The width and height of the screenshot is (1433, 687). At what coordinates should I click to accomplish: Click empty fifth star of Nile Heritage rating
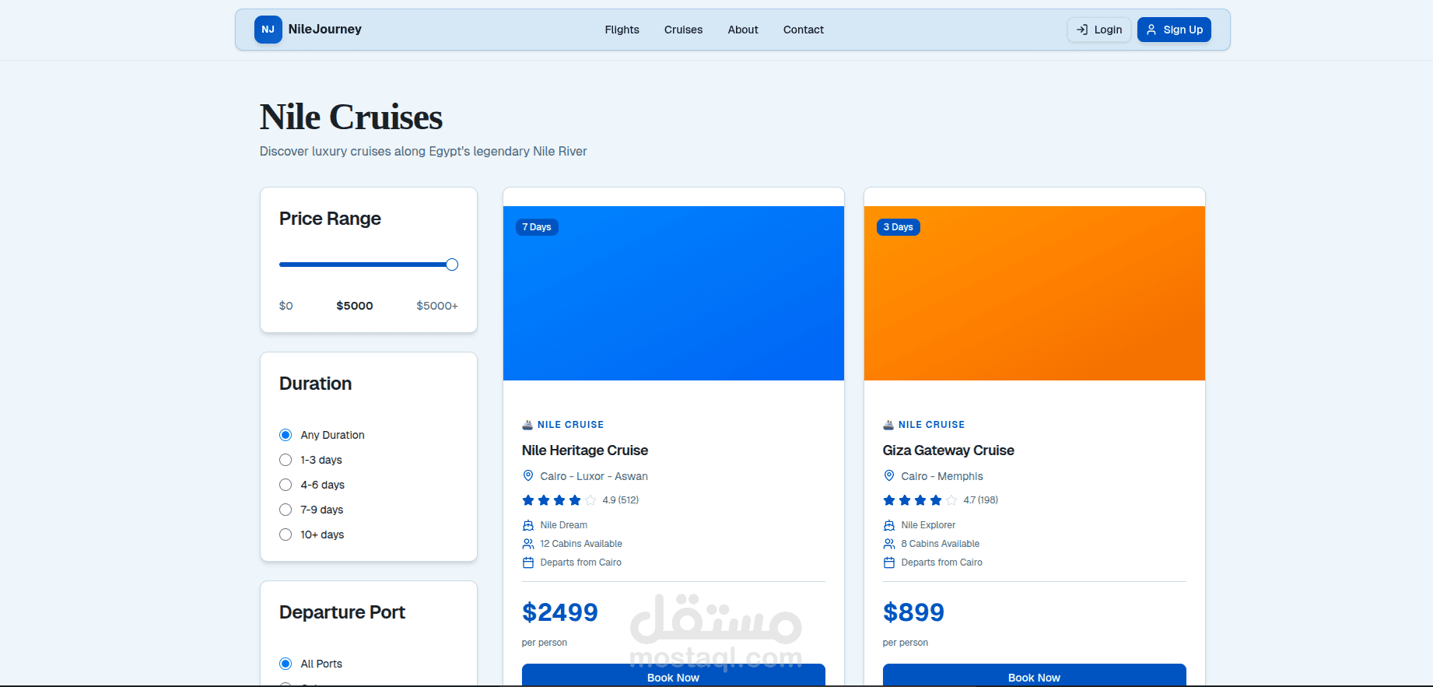coord(590,500)
